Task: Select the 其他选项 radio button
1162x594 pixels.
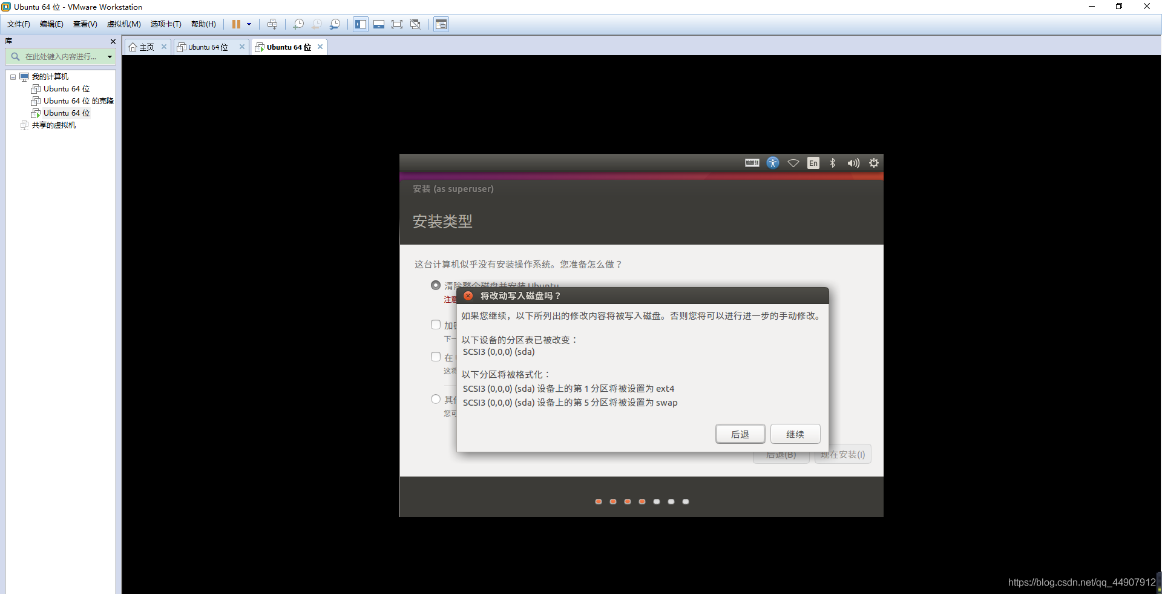Action: (436, 399)
